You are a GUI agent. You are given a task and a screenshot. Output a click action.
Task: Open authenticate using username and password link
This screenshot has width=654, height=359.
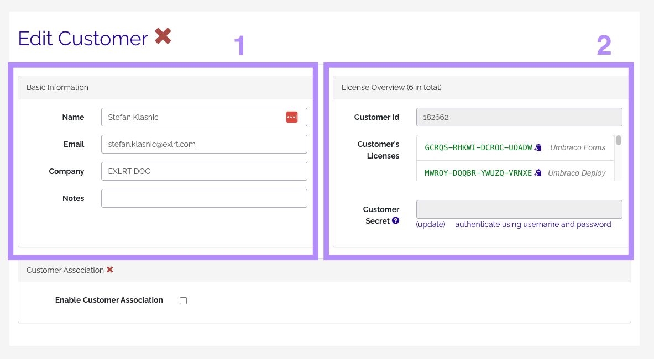pos(533,224)
